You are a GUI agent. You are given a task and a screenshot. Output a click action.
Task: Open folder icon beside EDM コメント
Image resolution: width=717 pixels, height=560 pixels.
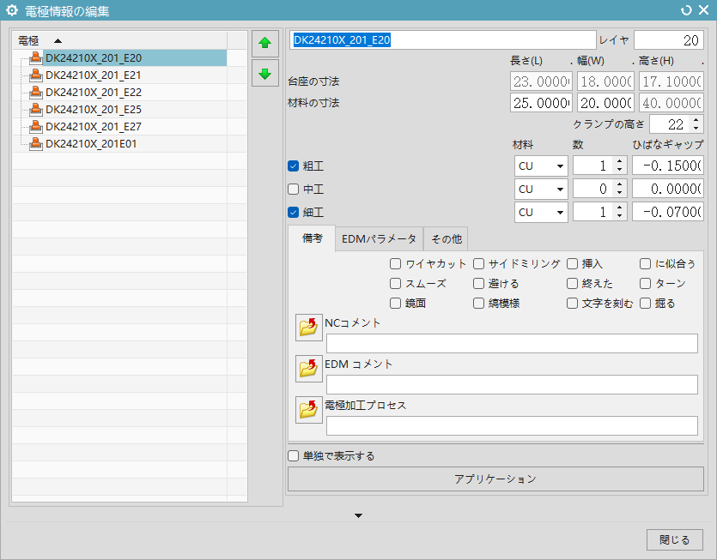[308, 369]
